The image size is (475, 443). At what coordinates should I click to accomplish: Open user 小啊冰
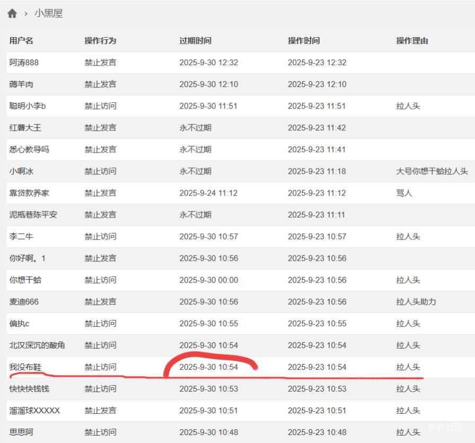21,171
